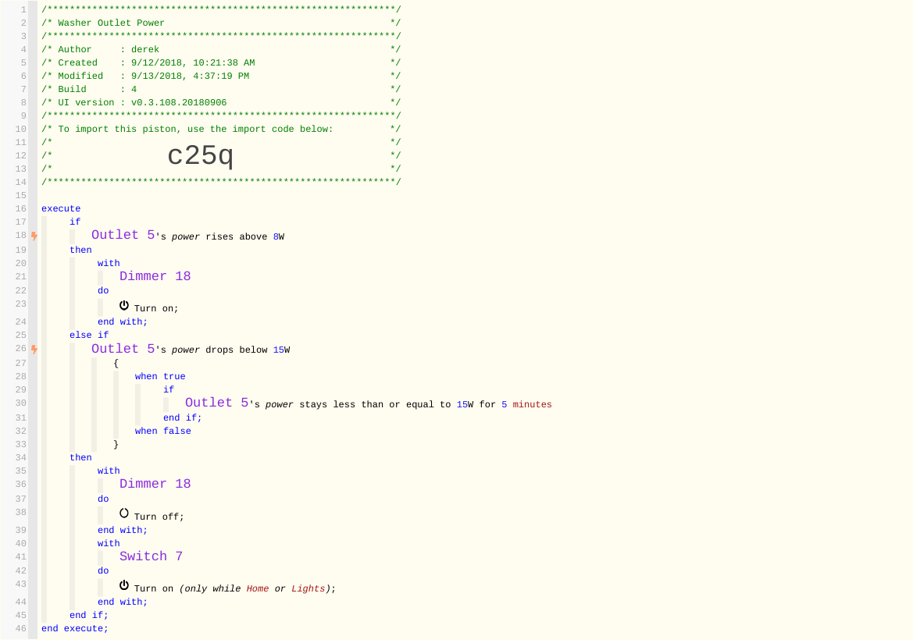920x643 pixels.
Task: Select 'Outlet 5' in the 'drops below' condition
Action: (123, 349)
